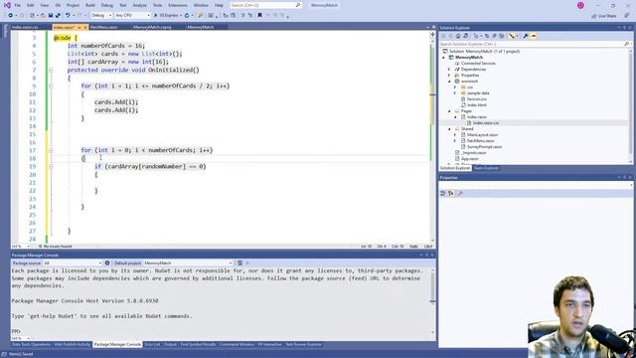The height and width of the screenshot is (358, 636).
Task: Collapse the Pages folder node
Action: coord(449,111)
